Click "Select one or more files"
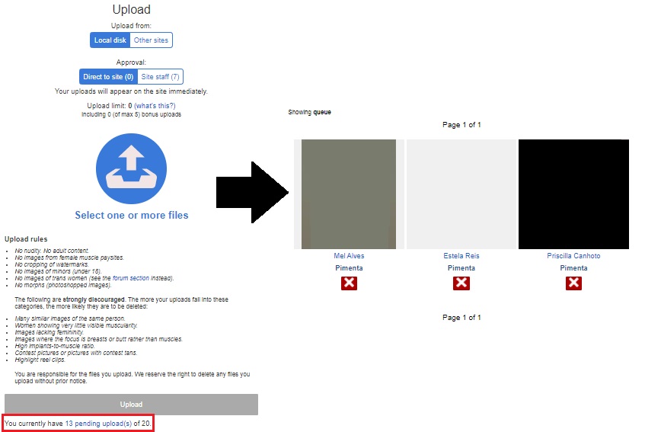The width and height of the screenshot is (645, 432). 131,215
